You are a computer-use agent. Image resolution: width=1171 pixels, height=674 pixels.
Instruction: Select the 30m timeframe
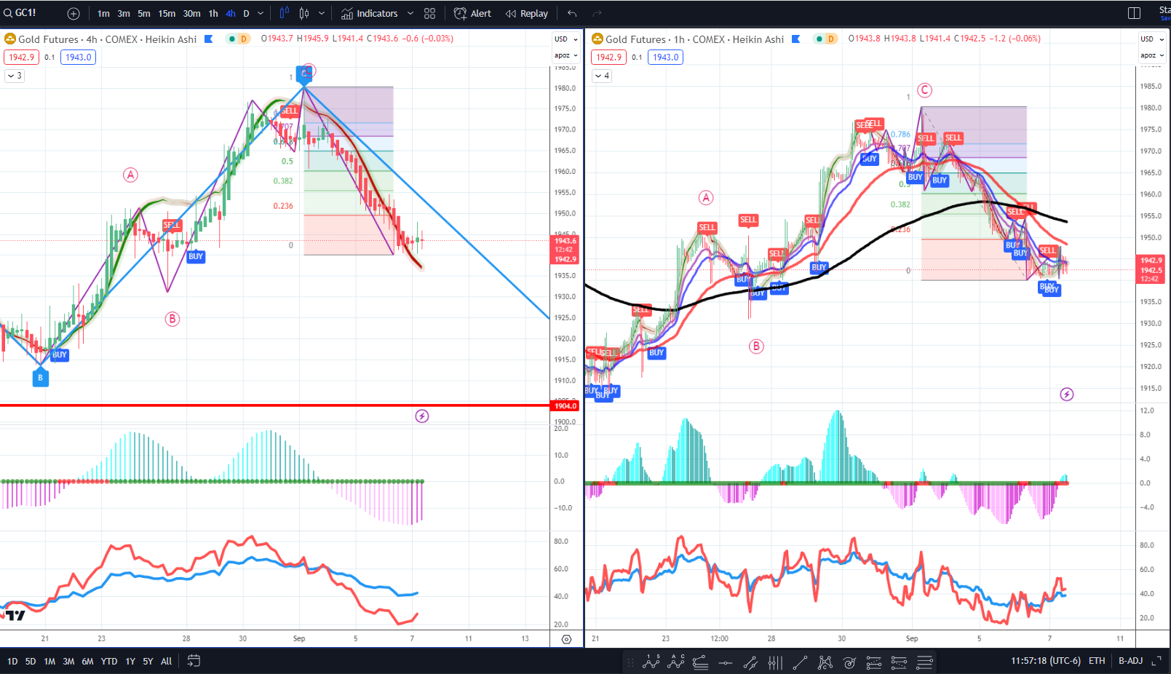pos(191,13)
